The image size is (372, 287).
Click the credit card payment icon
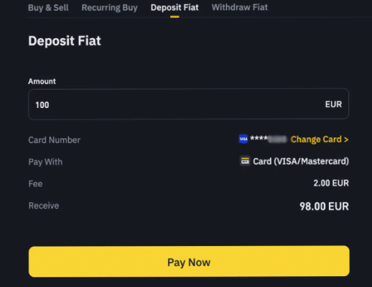(245, 161)
